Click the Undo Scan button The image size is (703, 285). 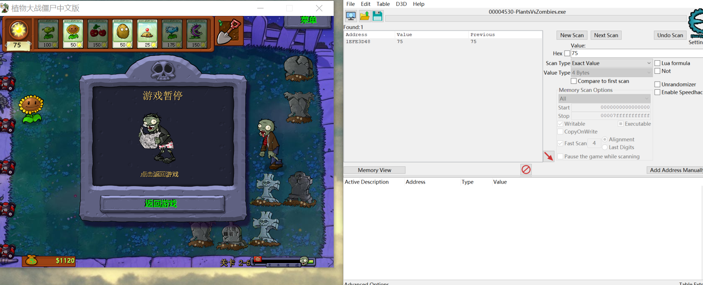coord(670,35)
